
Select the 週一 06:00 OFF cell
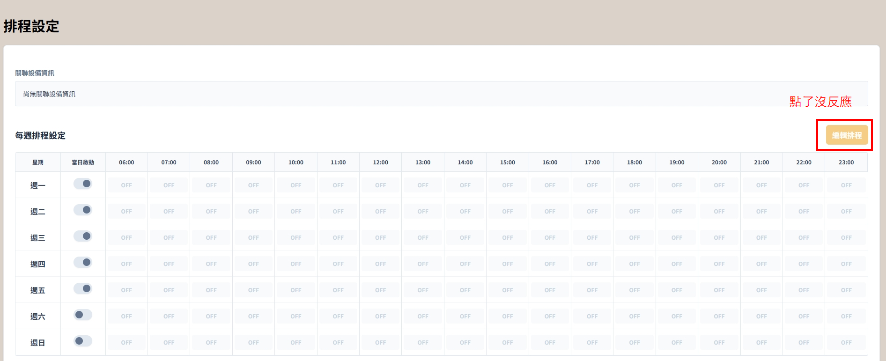tap(126, 185)
